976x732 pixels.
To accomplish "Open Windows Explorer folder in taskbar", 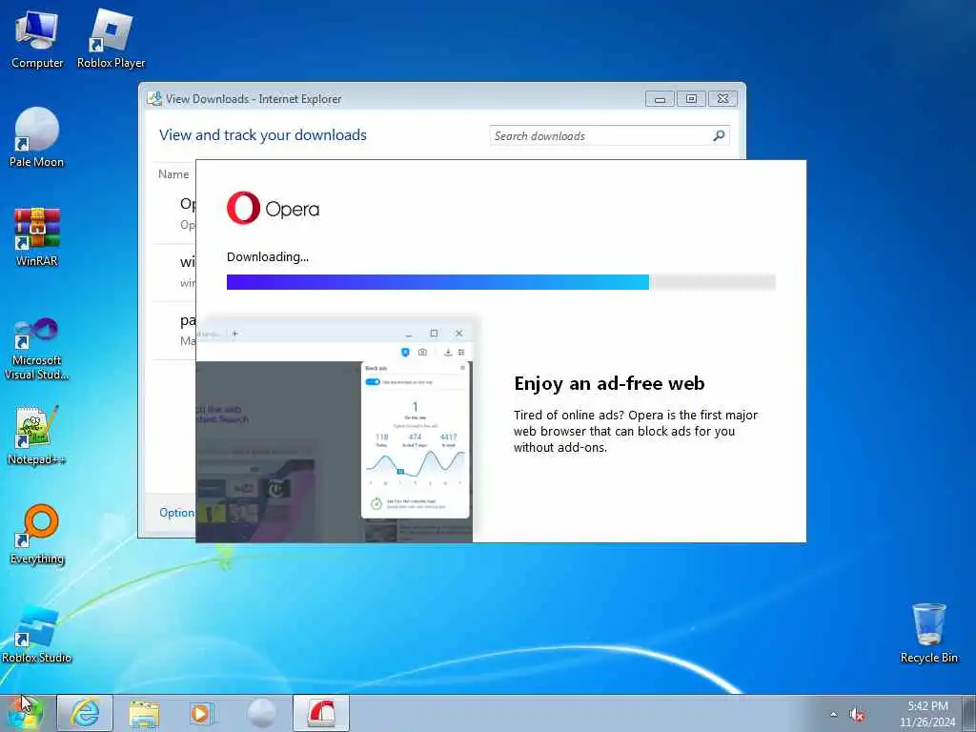I will tap(144, 713).
